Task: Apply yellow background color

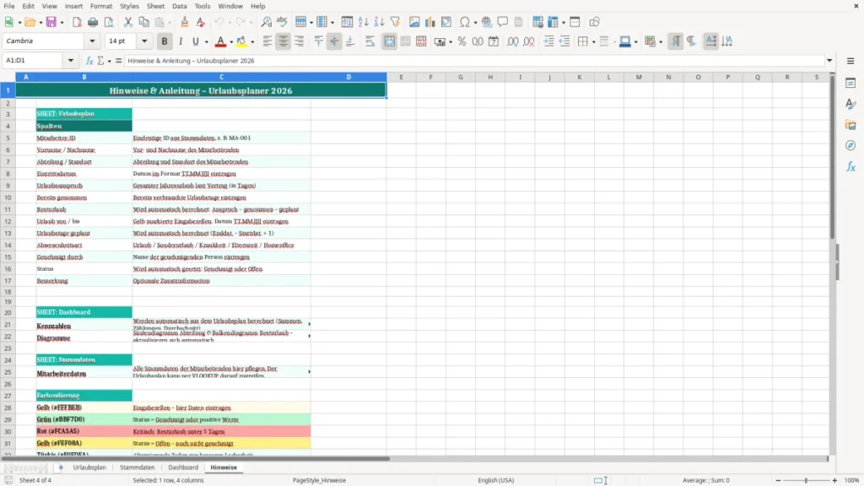Action: pos(242,41)
